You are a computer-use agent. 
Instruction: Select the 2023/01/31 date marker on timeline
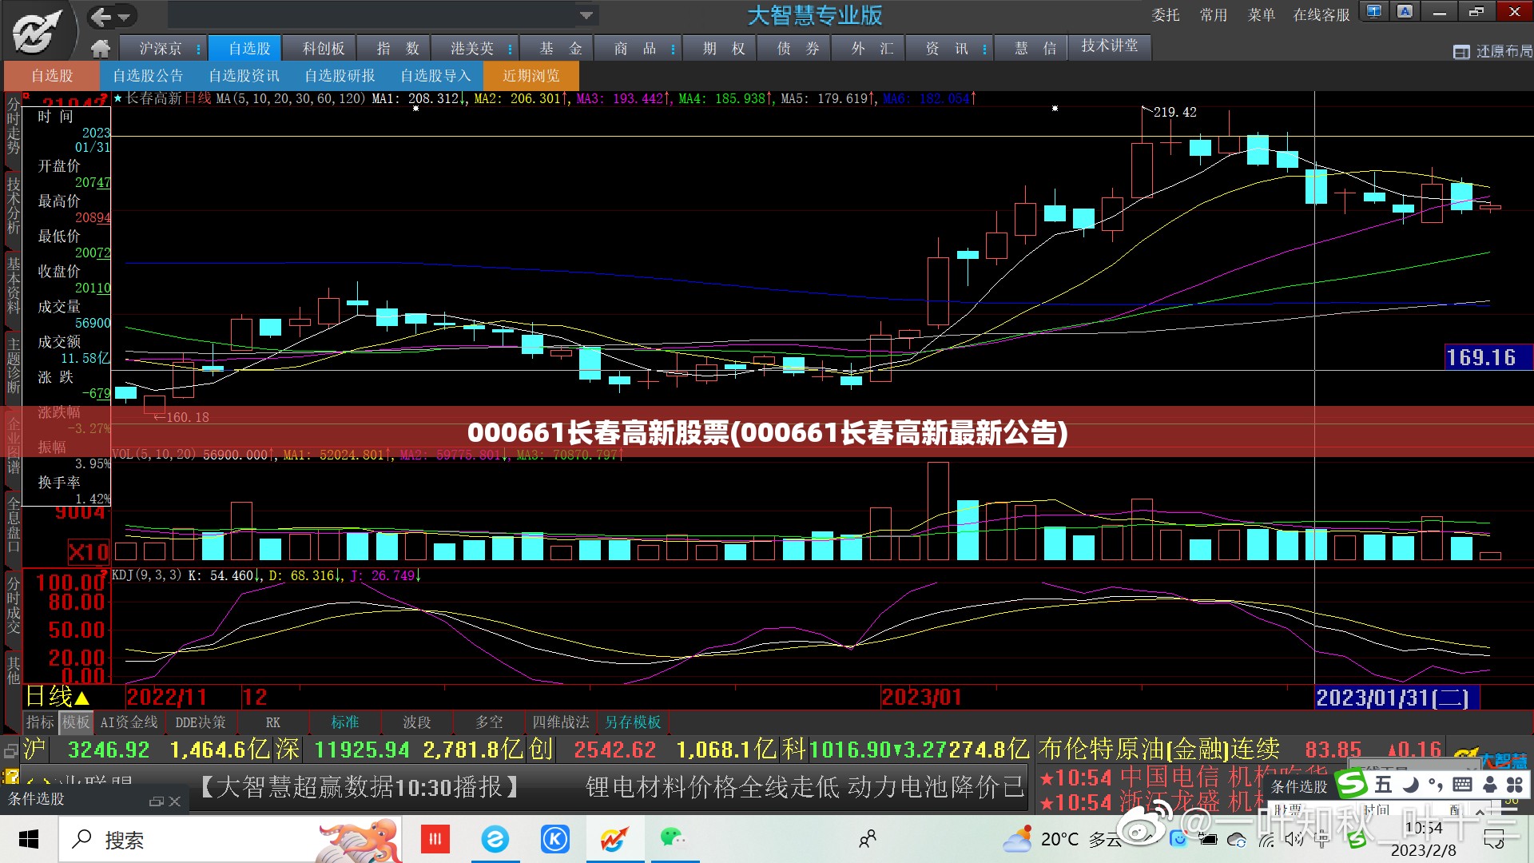click(x=1397, y=698)
